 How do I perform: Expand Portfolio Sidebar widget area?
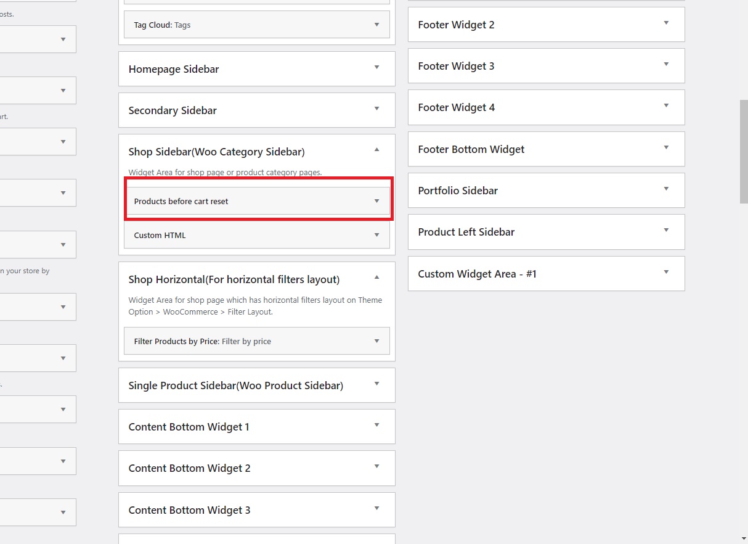pyautogui.click(x=546, y=191)
